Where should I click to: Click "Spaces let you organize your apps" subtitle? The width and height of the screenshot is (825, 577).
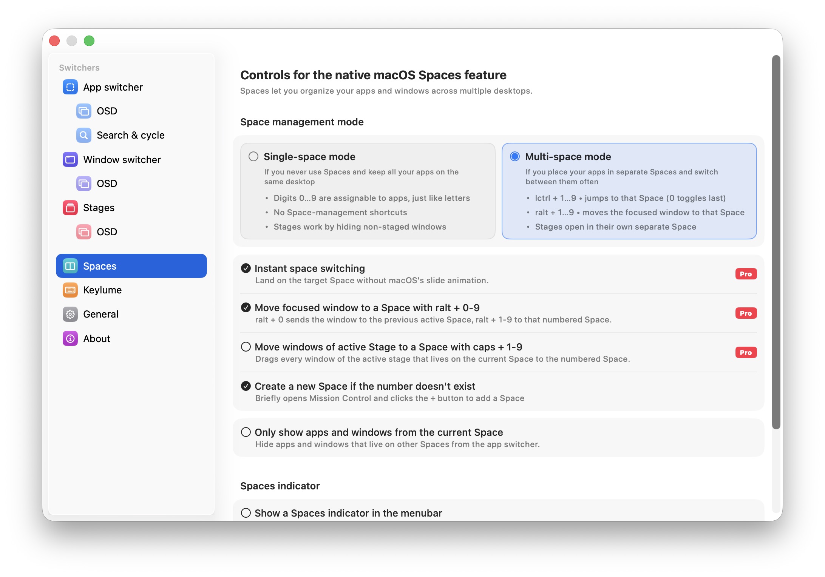tap(386, 91)
